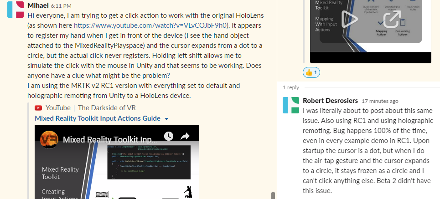Click the 'YouTube' source label
440x199 pixels.
[x=58, y=108]
